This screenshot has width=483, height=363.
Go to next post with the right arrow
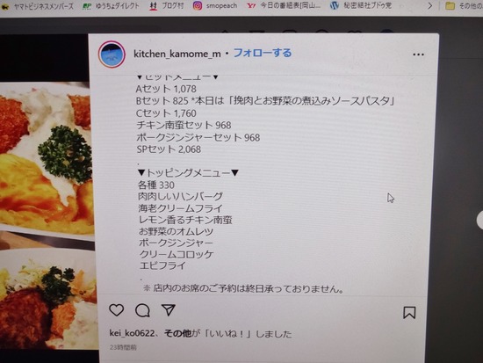(479, 220)
